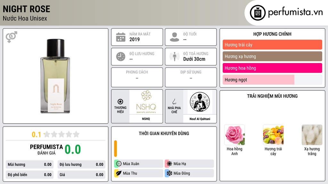This screenshot has height=184, width=328.
Task: Click the Night Rose bottle image
Action: click(55, 76)
